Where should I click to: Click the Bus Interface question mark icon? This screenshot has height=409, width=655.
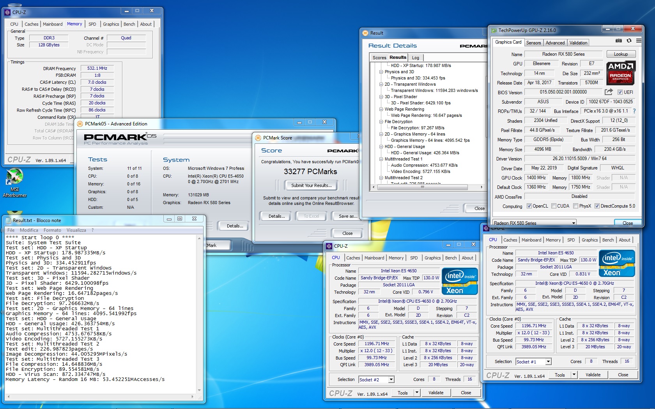[x=634, y=111]
